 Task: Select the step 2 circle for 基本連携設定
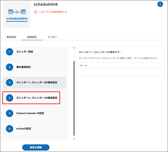point(10,67)
